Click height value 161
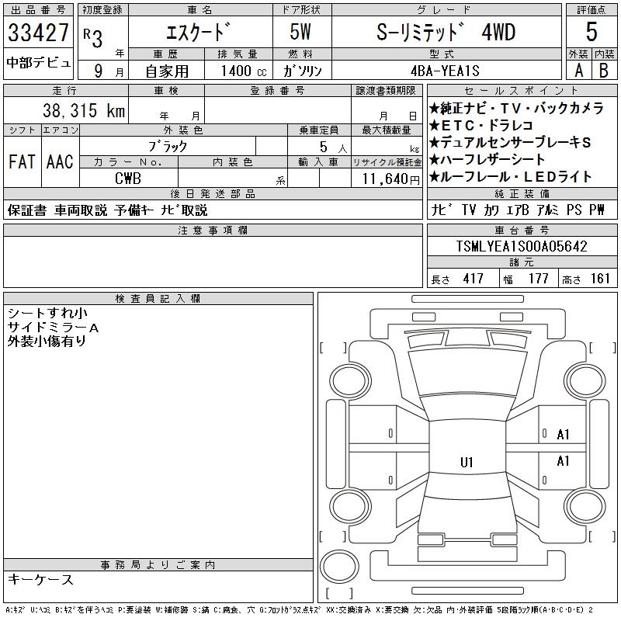Viewport: 621px width, 621px height. point(599,279)
